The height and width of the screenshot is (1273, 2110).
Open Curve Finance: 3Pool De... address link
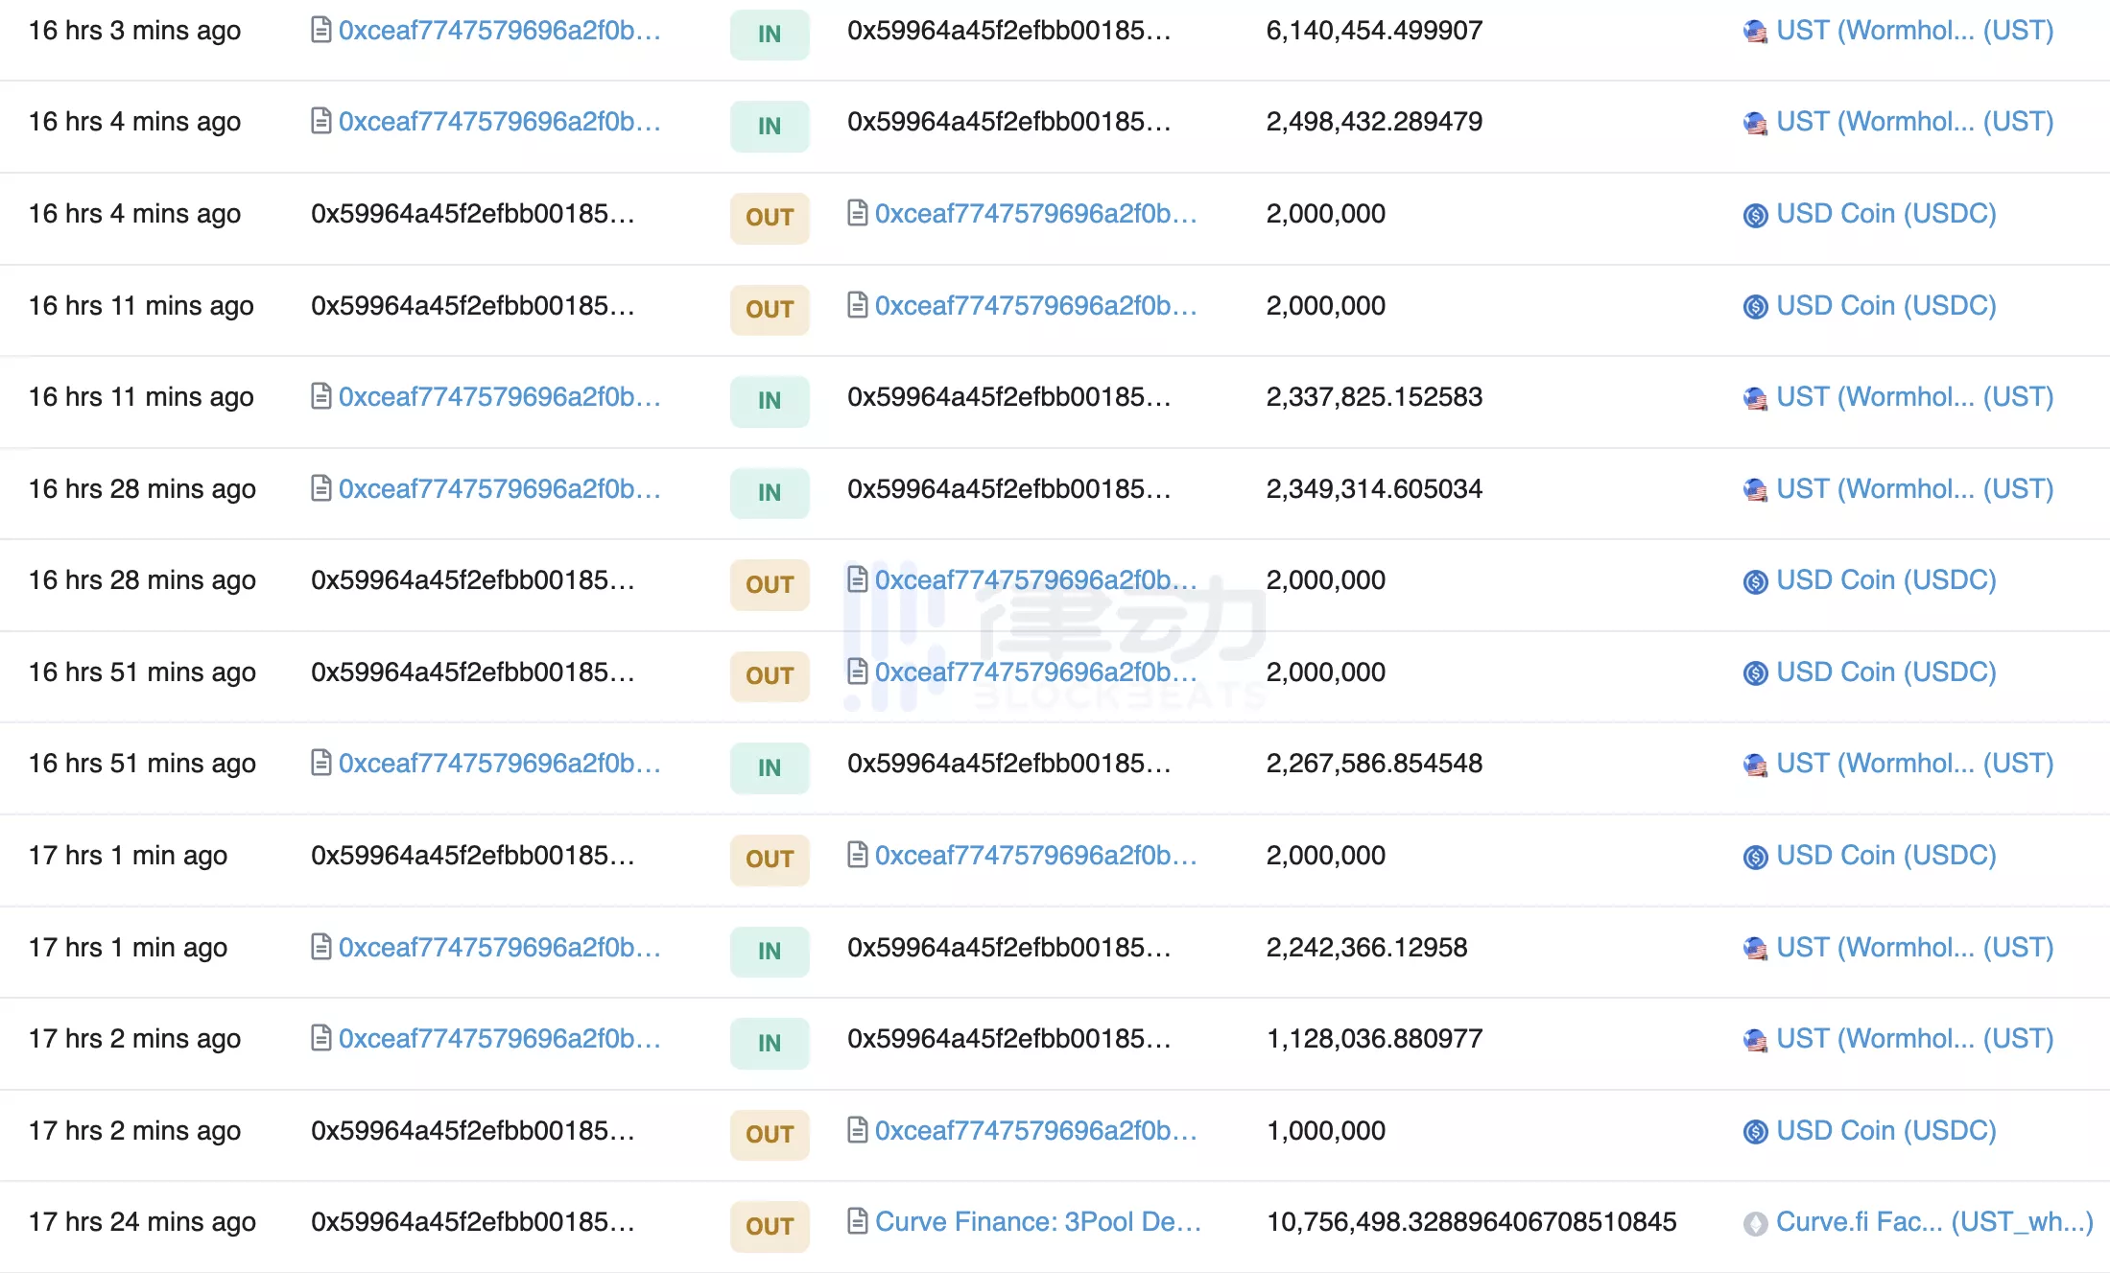(1037, 1221)
